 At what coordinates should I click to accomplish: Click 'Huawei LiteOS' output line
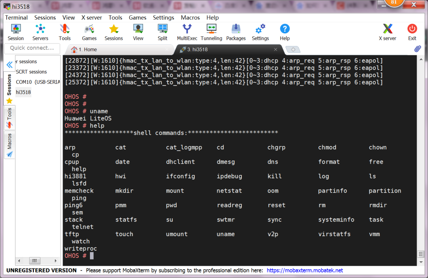(x=88, y=119)
